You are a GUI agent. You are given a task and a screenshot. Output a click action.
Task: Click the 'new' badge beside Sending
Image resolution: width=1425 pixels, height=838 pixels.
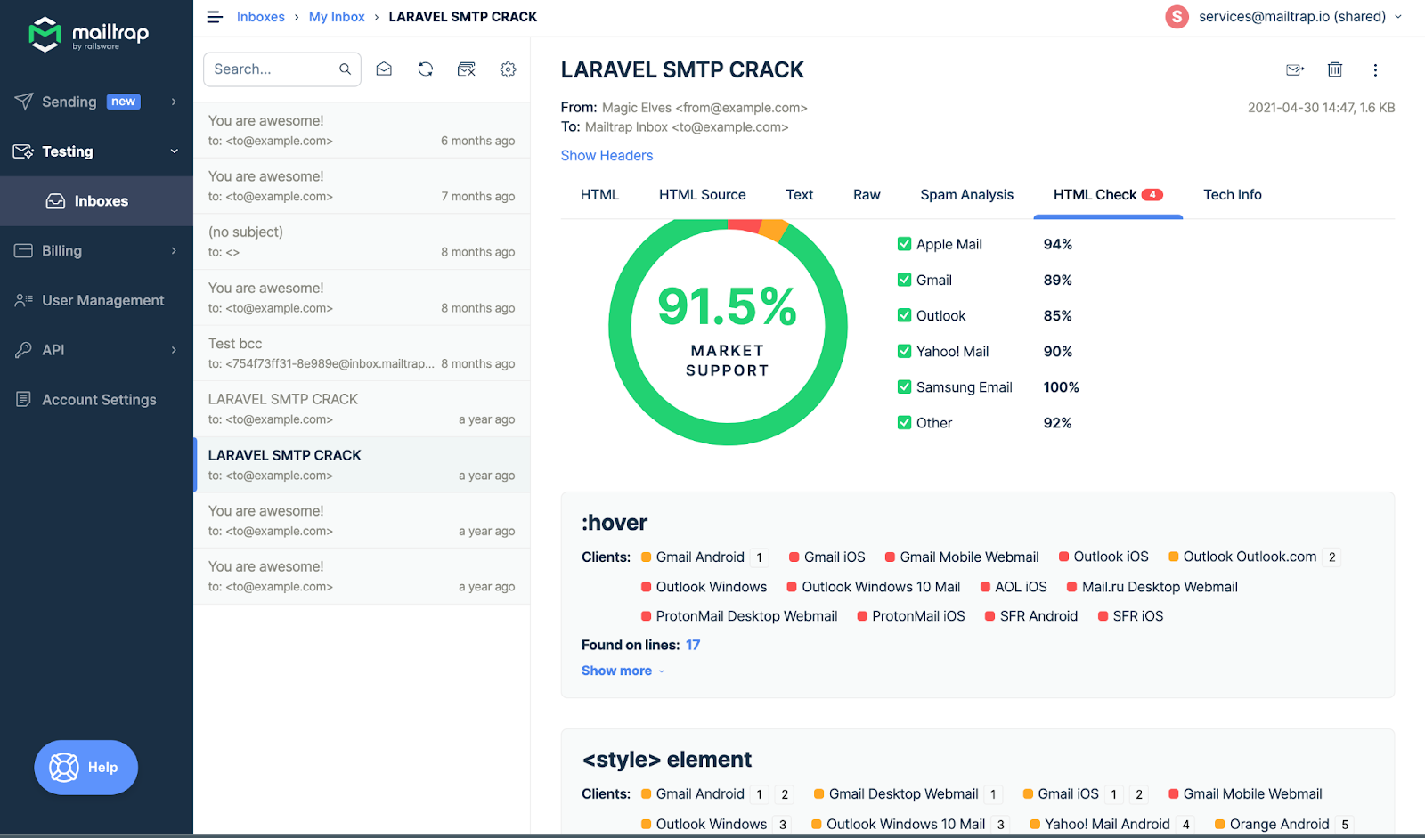[124, 102]
